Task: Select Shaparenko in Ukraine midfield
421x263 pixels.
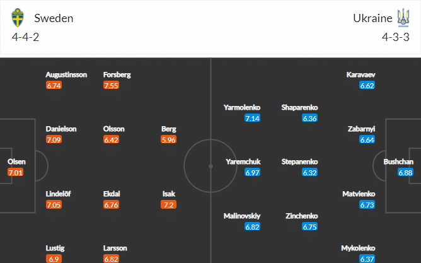Action: point(301,107)
